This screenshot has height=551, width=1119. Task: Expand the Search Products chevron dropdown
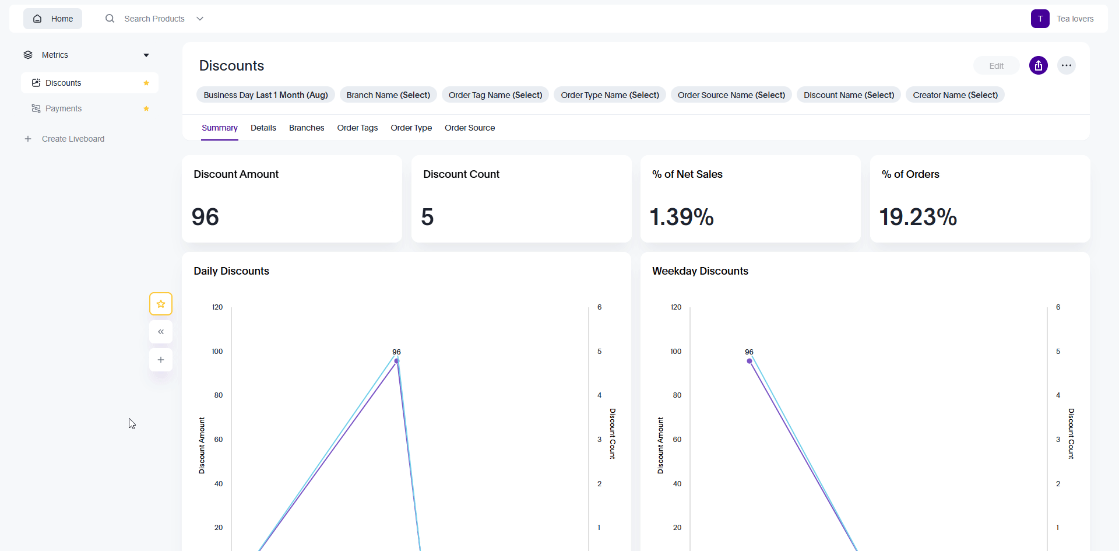click(200, 19)
